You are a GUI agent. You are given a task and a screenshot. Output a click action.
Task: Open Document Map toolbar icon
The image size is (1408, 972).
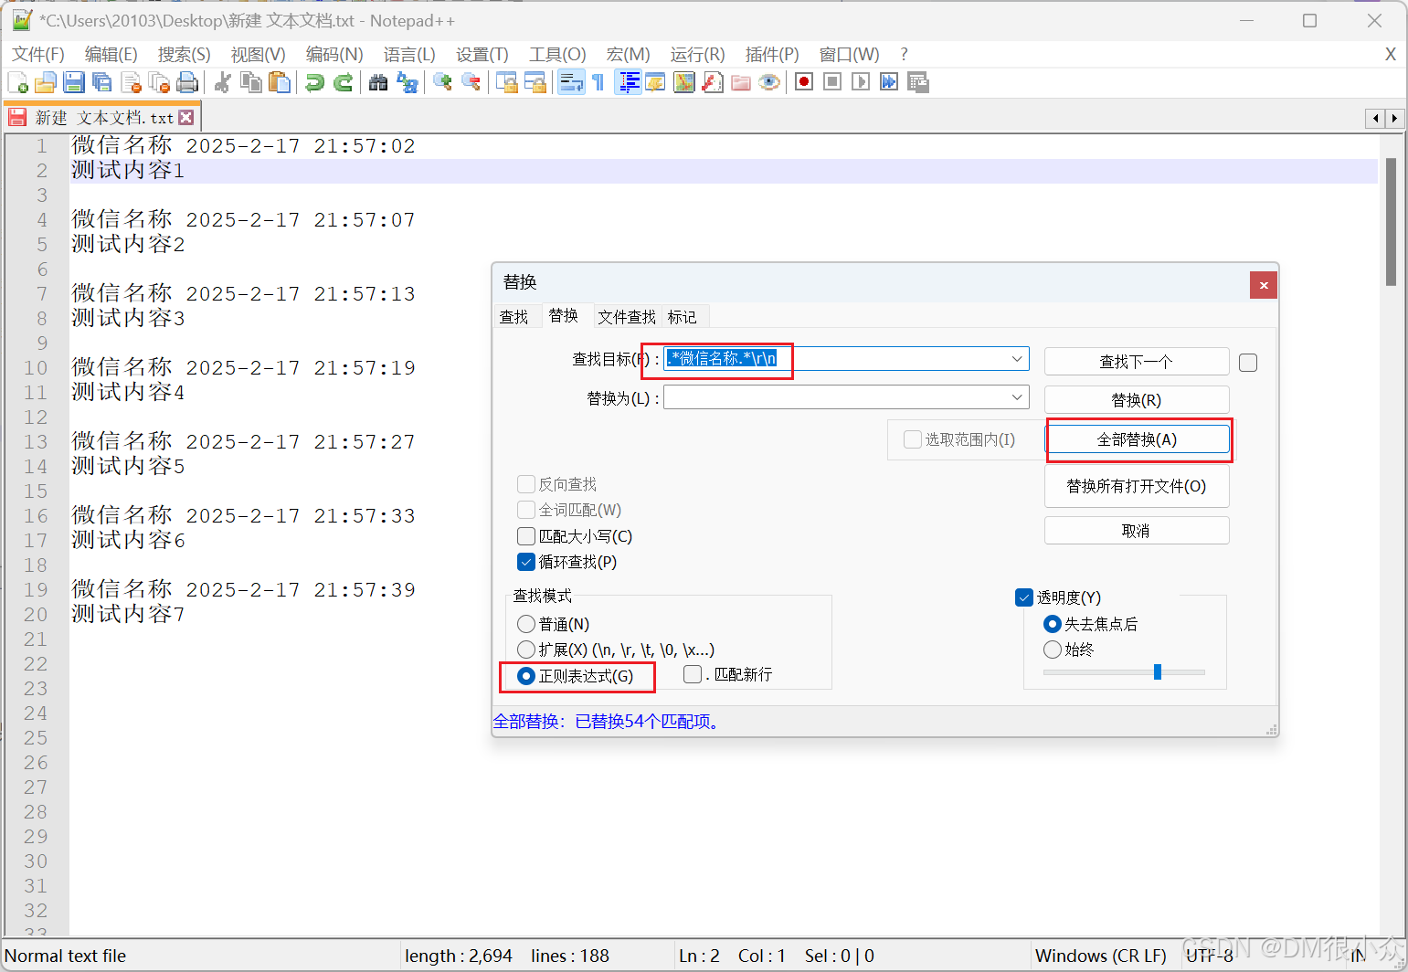click(x=683, y=82)
